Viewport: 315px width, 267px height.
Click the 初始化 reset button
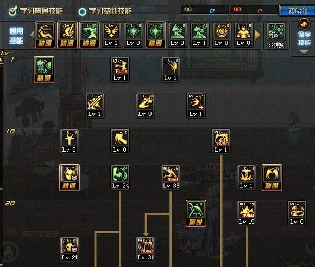[297, 11]
